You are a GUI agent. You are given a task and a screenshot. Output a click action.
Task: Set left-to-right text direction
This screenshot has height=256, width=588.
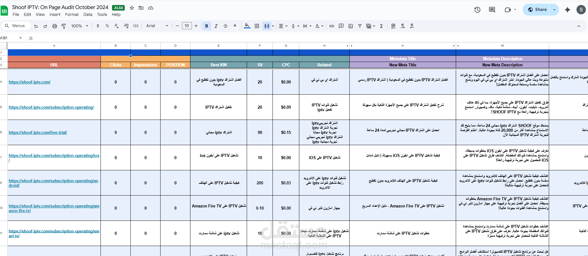[403, 26]
